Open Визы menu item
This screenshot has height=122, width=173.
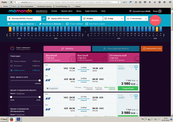(x=79, y=11)
